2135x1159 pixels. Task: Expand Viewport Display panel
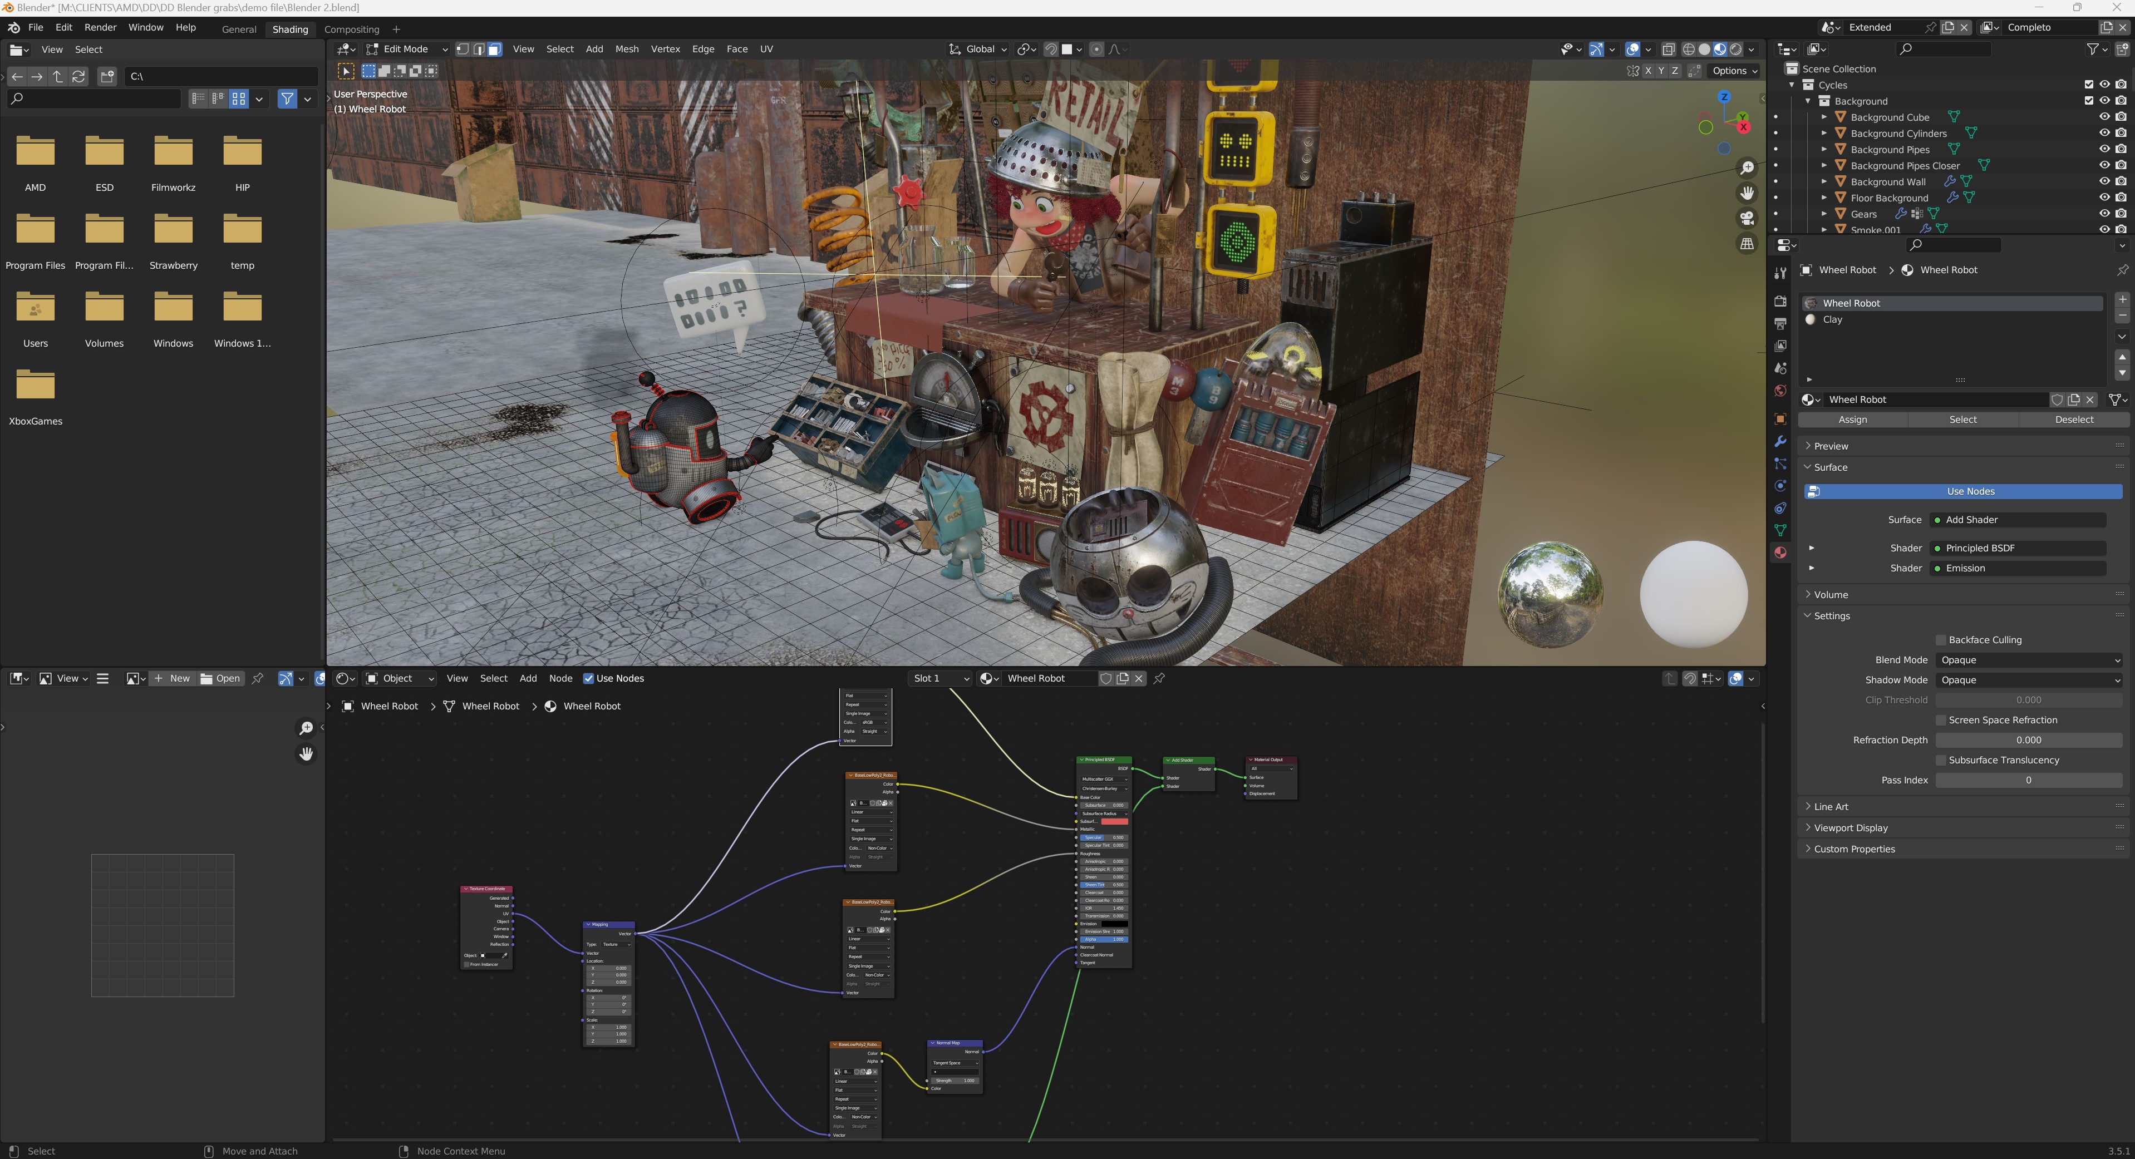point(1851,827)
